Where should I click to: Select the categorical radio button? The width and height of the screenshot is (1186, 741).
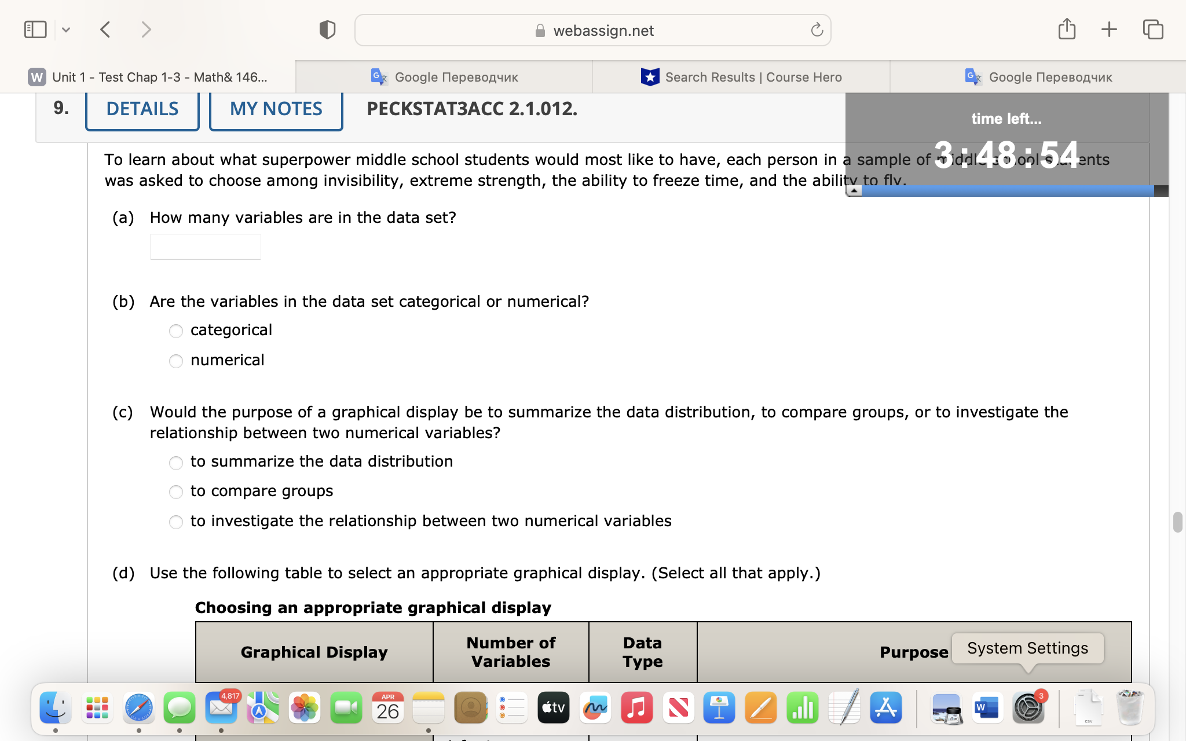(175, 331)
